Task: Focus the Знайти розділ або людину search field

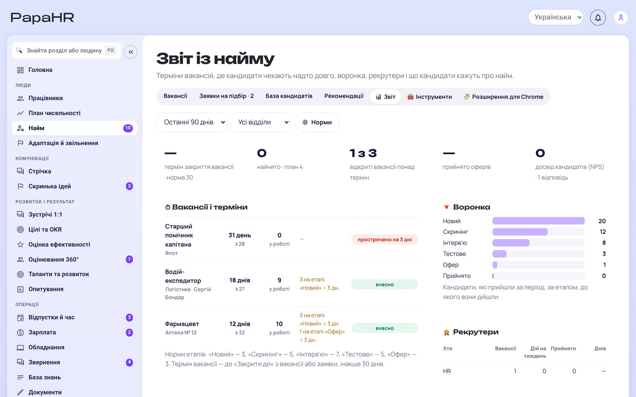Action: click(x=66, y=50)
